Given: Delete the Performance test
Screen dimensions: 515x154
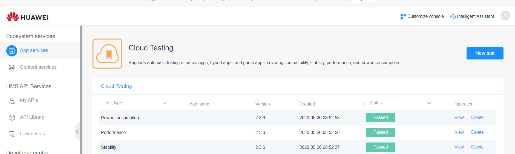Looking at the screenshot, I should [477, 132].
